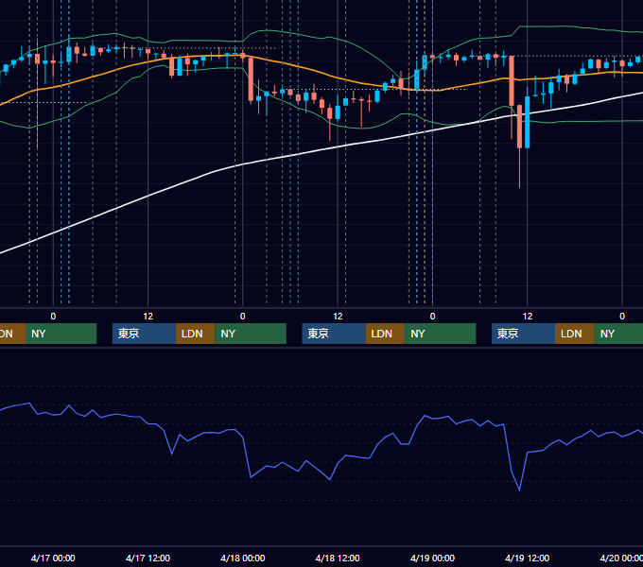Click the tall blue candle at 4/19 12:00
The image size is (643, 567).
coord(528,122)
